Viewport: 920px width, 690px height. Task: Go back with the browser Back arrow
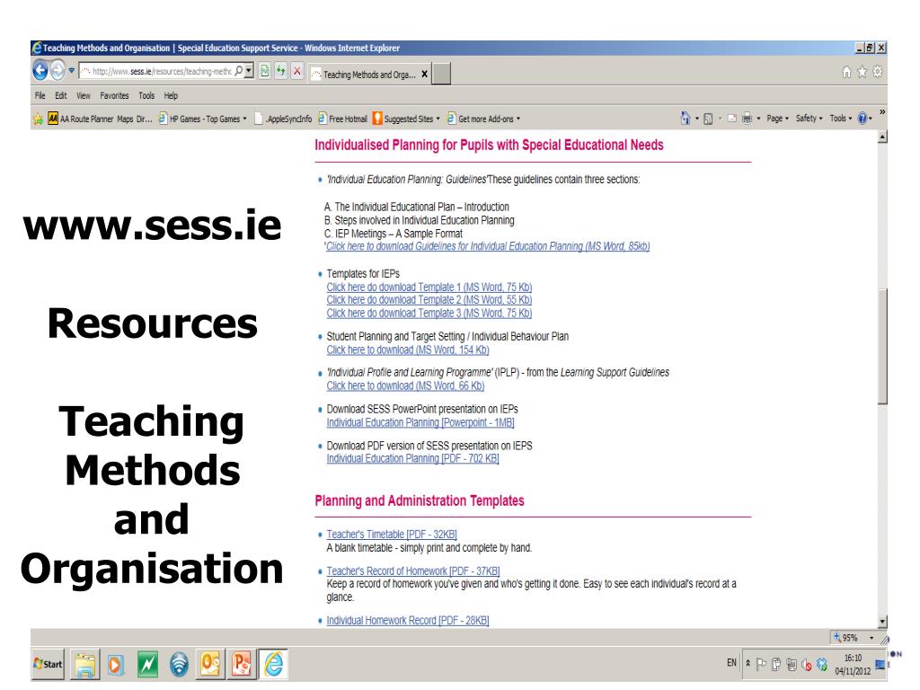tap(40, 71)
